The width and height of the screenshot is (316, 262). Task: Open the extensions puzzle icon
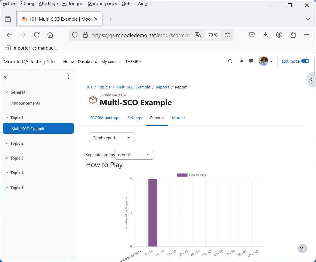coord(293,35)
